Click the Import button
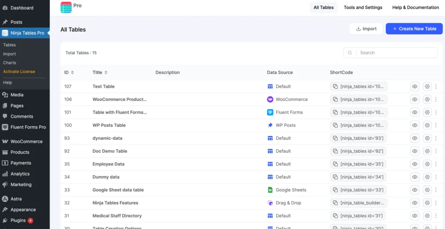The width and height of the screenshot is (445, 229). [366, 29]
